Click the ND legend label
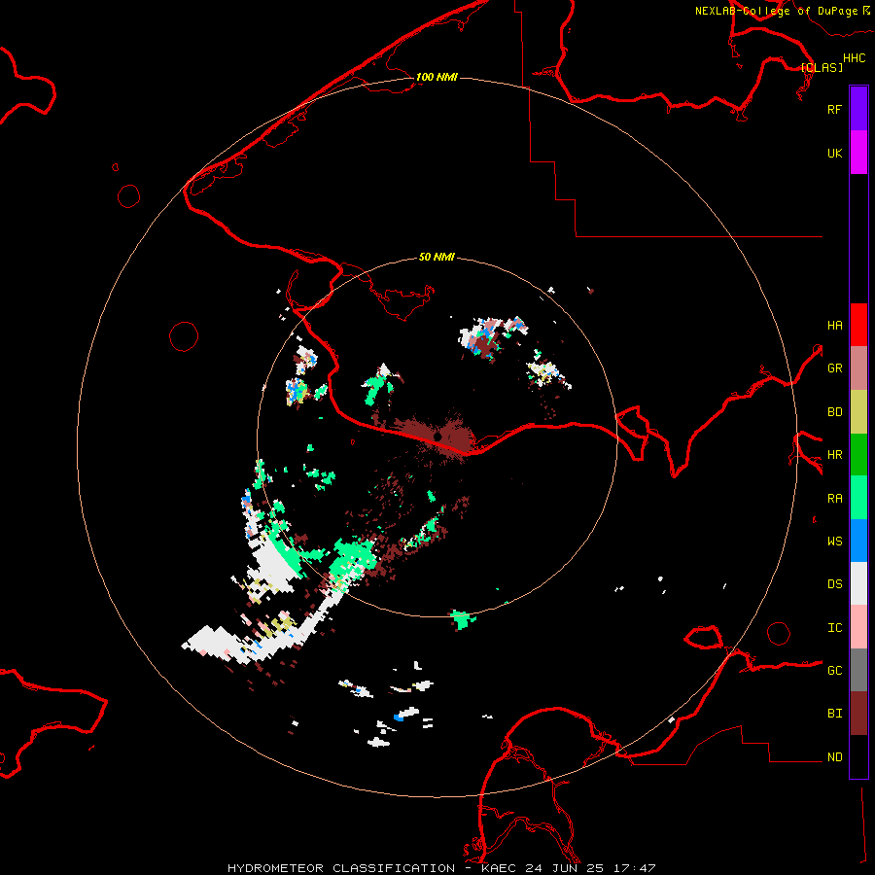Viewport: 875px width, 875px height. click(835, 757)
